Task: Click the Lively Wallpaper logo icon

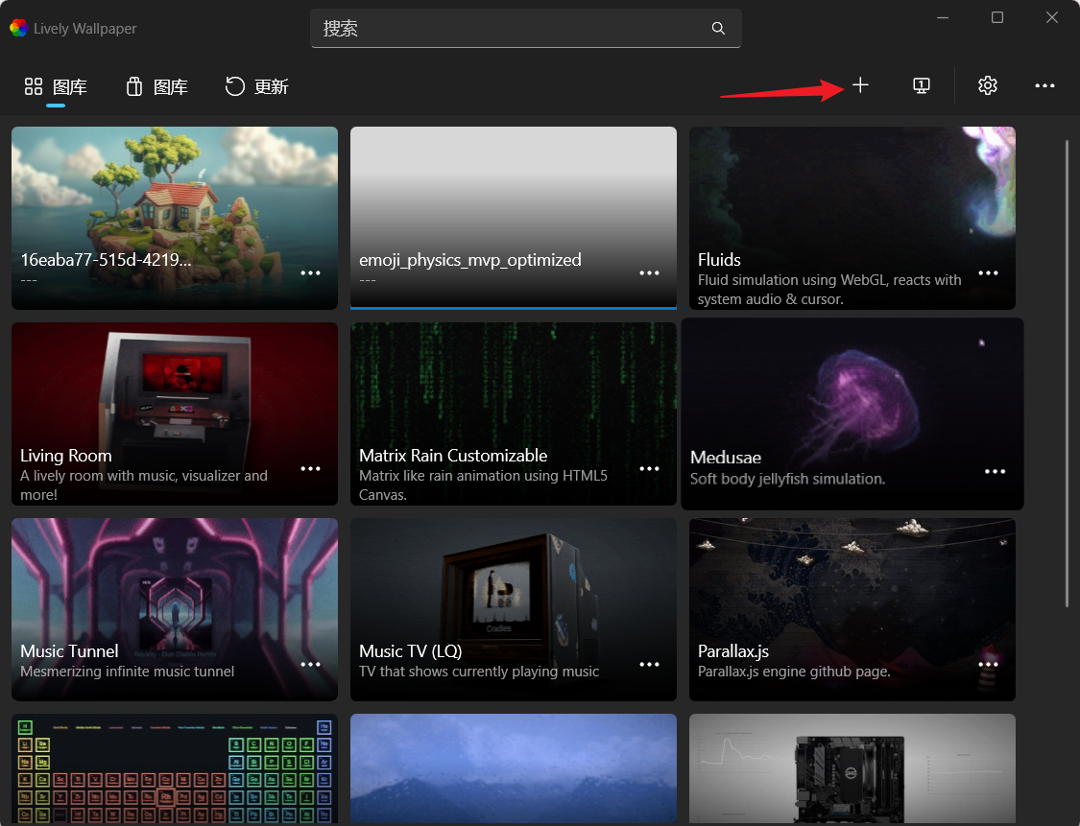Action: coord(18,28)
